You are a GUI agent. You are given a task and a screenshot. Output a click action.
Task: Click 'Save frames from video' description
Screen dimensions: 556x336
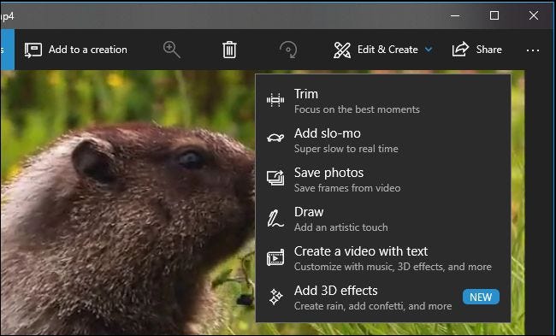(x=347, y=188)
